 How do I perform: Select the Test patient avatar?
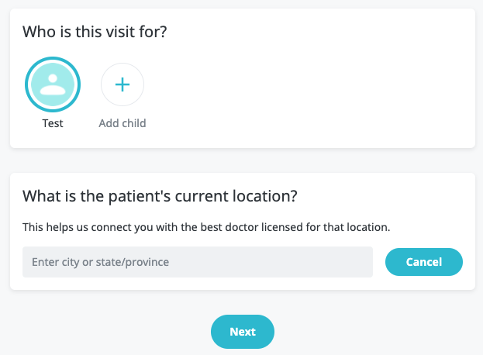[x=53, y=84]
